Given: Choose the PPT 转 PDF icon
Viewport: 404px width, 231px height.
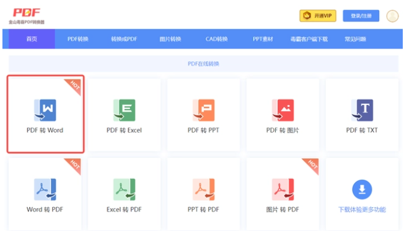Looking at the screenshot, I should (x=204, y=189).
